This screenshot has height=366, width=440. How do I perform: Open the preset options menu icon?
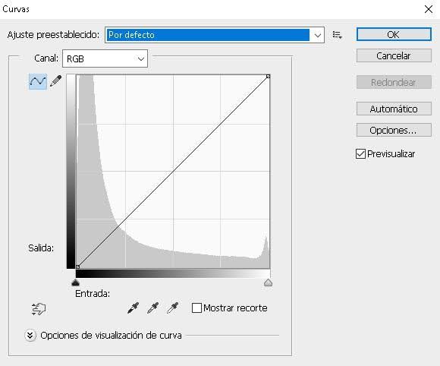tap(337, 35)
